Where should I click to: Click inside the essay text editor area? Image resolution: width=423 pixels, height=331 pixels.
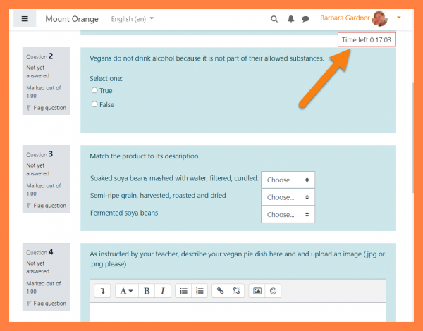pyautogui.click(x=238, y=313)
